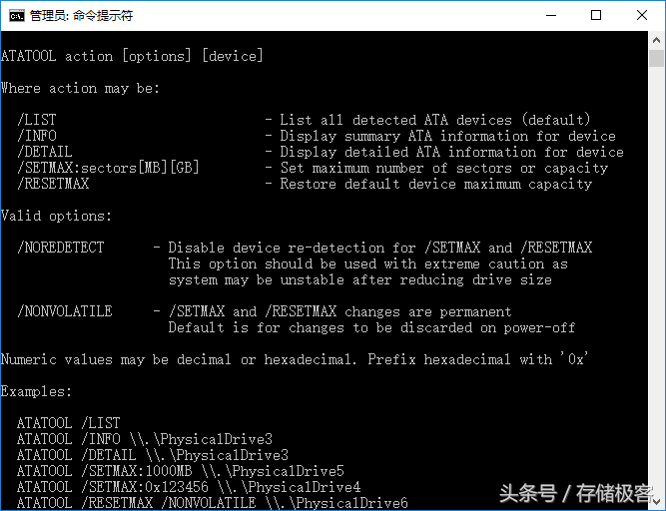
Task: Click the ATATOOL /SETMAX:0x123456 example line
Action: click(x=189, y=487)
